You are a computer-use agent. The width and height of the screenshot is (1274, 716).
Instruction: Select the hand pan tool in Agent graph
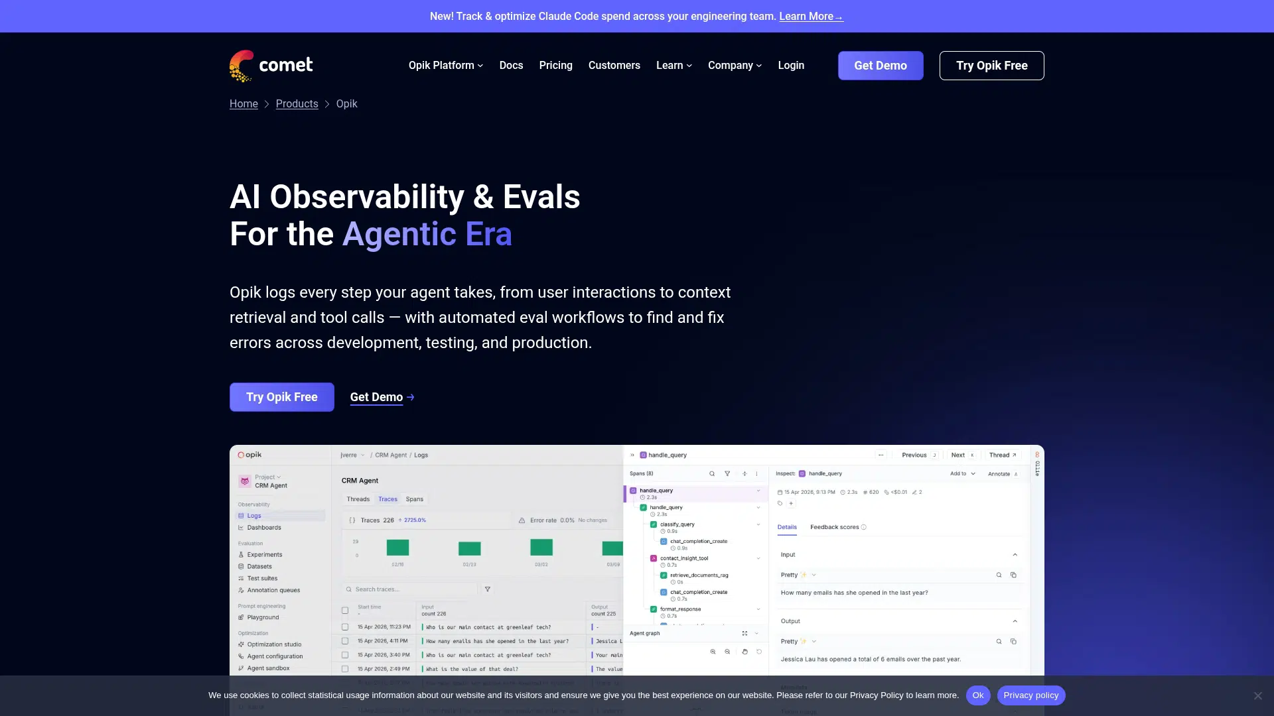744,652
